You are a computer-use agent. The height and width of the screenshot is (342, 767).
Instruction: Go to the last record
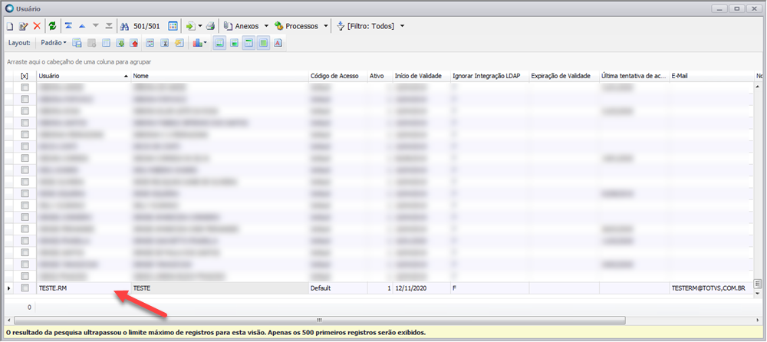tap(109, 26)
